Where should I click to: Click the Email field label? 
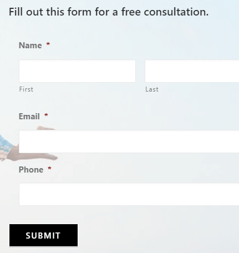pos(29,117)
